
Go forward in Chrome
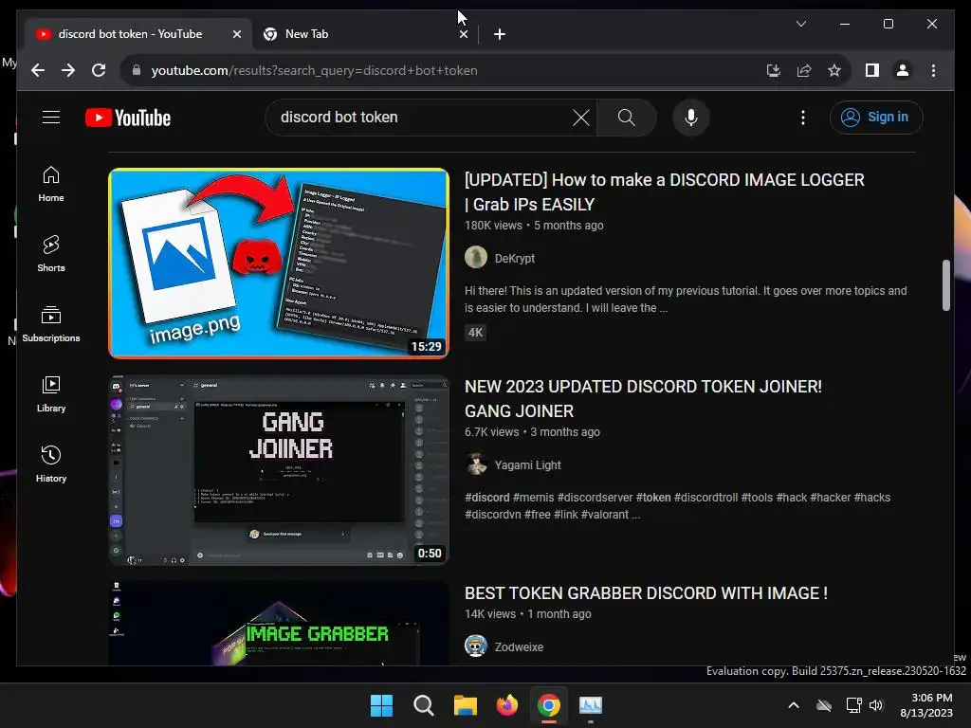(x=68, y=70)
